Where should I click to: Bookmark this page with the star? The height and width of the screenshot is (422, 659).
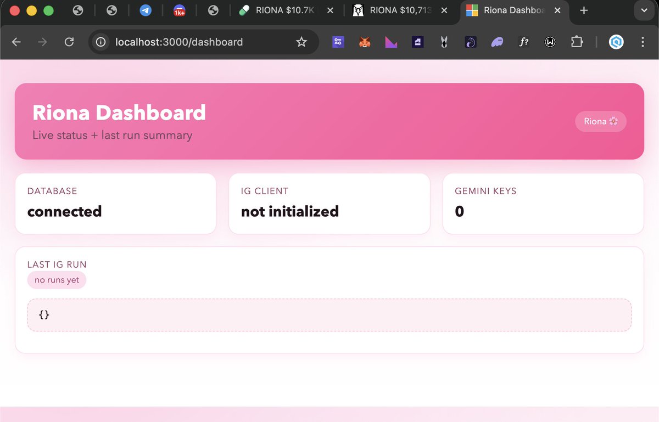click(301, 42)
